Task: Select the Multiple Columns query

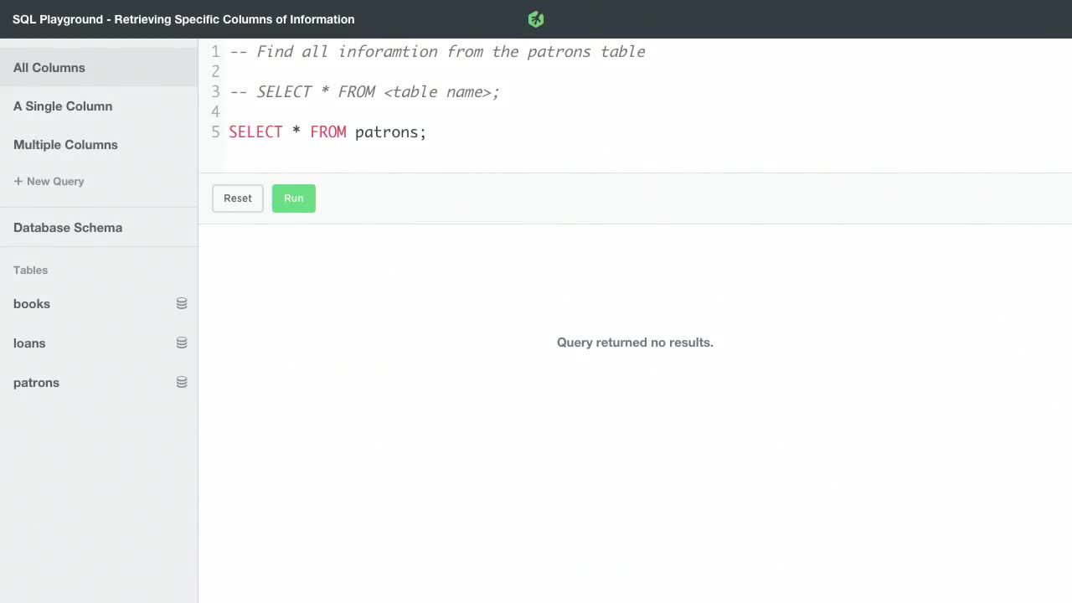Action: point(65,144)
